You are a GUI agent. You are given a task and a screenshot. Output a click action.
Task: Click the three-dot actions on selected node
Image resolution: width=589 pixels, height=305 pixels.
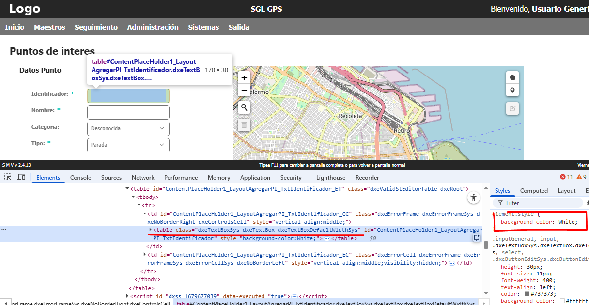pyautogui.click(x=4, y=229)
